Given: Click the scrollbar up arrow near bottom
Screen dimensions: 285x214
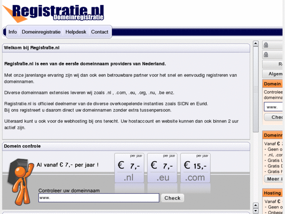Looking at the screenshot, I should [256, 205].
